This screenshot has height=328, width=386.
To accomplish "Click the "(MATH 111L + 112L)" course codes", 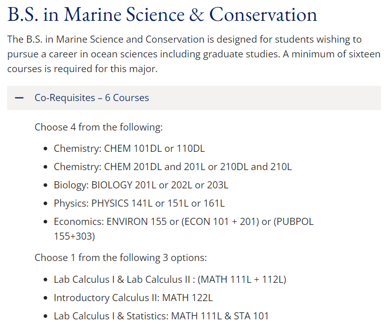I will [x=243, y=279].
